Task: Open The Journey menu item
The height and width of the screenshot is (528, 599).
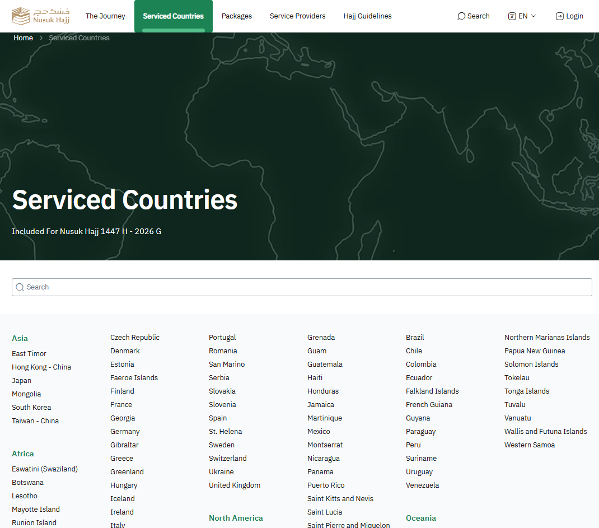Action: (x=105, y=16)
